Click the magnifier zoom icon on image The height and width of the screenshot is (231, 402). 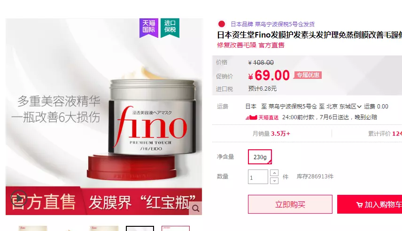click(196, 208)
